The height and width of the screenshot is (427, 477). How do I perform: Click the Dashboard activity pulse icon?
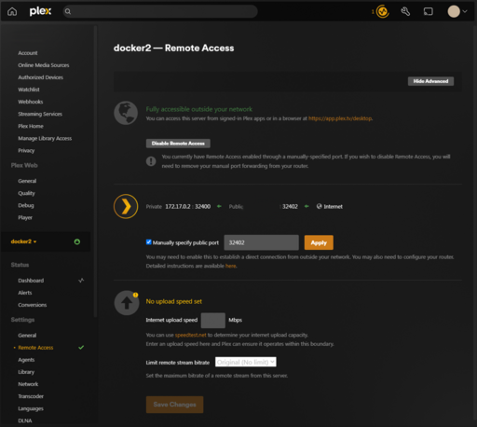[x=81, y=281]
